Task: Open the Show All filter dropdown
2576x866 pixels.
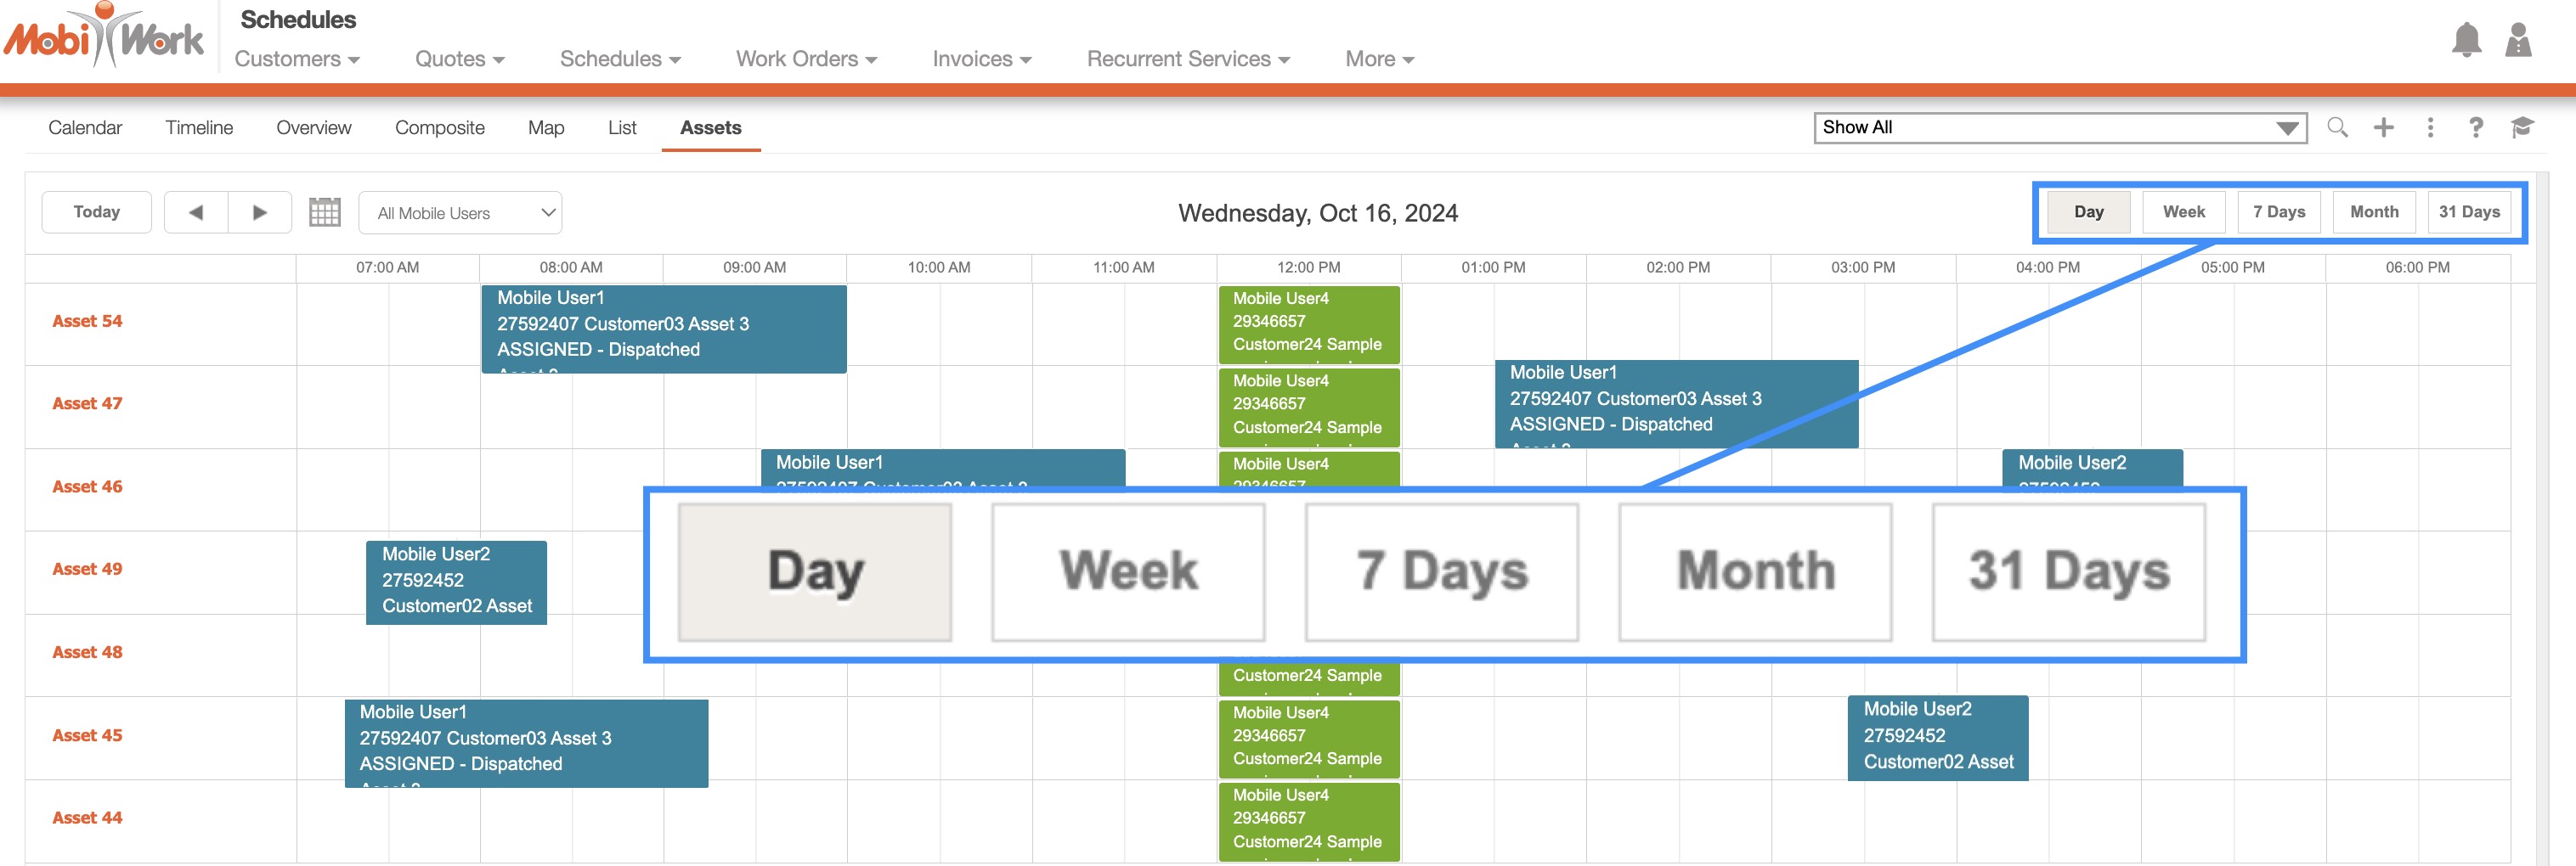Action: coord(2060,128)
